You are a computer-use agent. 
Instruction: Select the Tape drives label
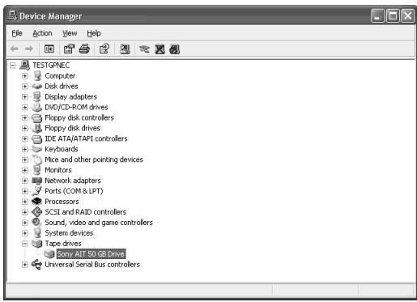pyautogui.click(x=63, y=244)
